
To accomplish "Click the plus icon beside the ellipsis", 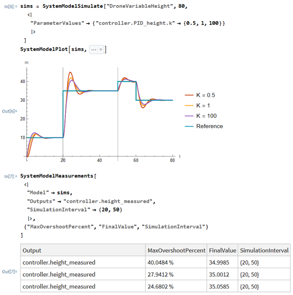I will tap(101, 49).
